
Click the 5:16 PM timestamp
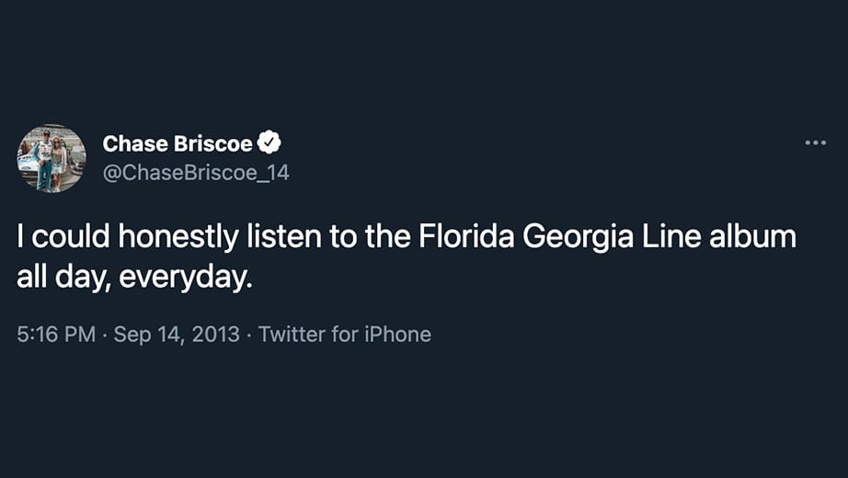coord(56,335)
